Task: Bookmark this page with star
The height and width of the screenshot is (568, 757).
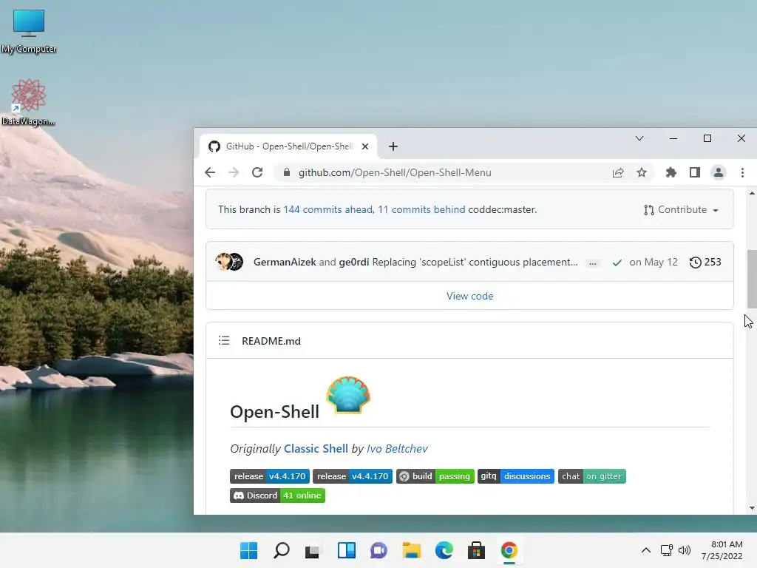Action: coord(641,172)
